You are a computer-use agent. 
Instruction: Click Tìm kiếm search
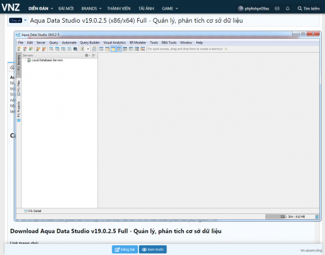click(309, 8)
